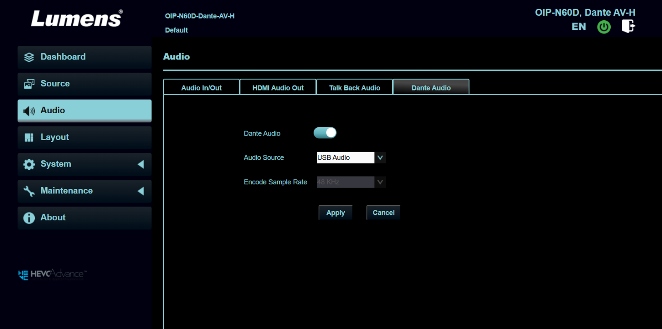Expand the Maintenance menu arrow
Image resolution: width=662 pixels, height=329 pixels.
pos(141,191)
